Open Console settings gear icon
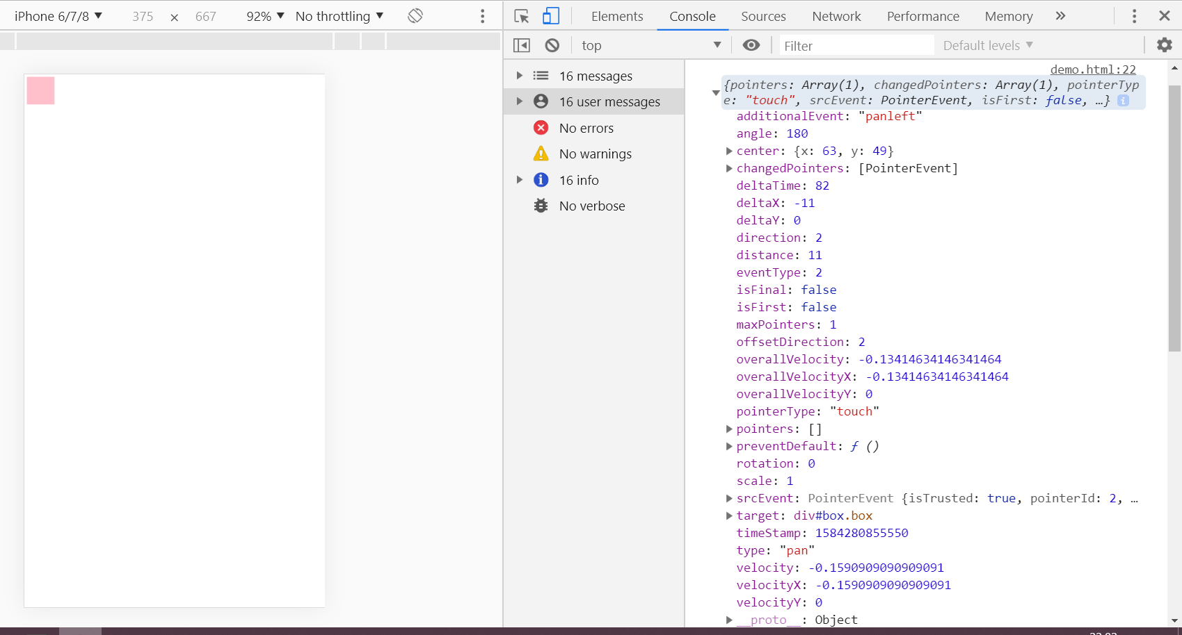 (x=1164, y=45)
